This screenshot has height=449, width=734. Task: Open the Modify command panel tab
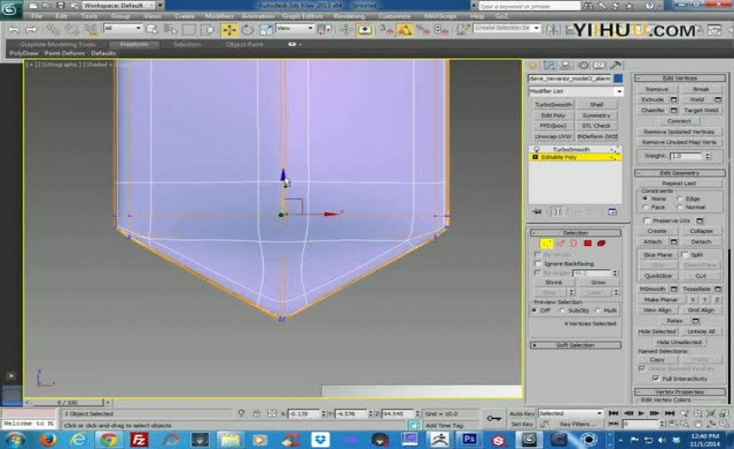(549, 65)
